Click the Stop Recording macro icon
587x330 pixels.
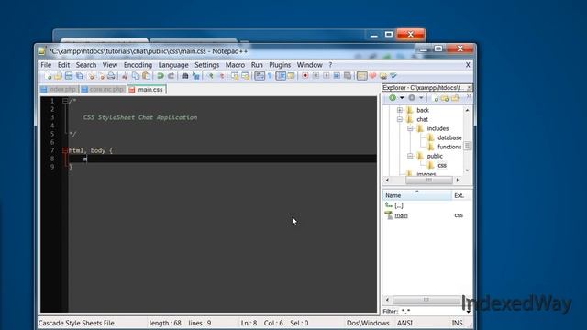point(316,76)
